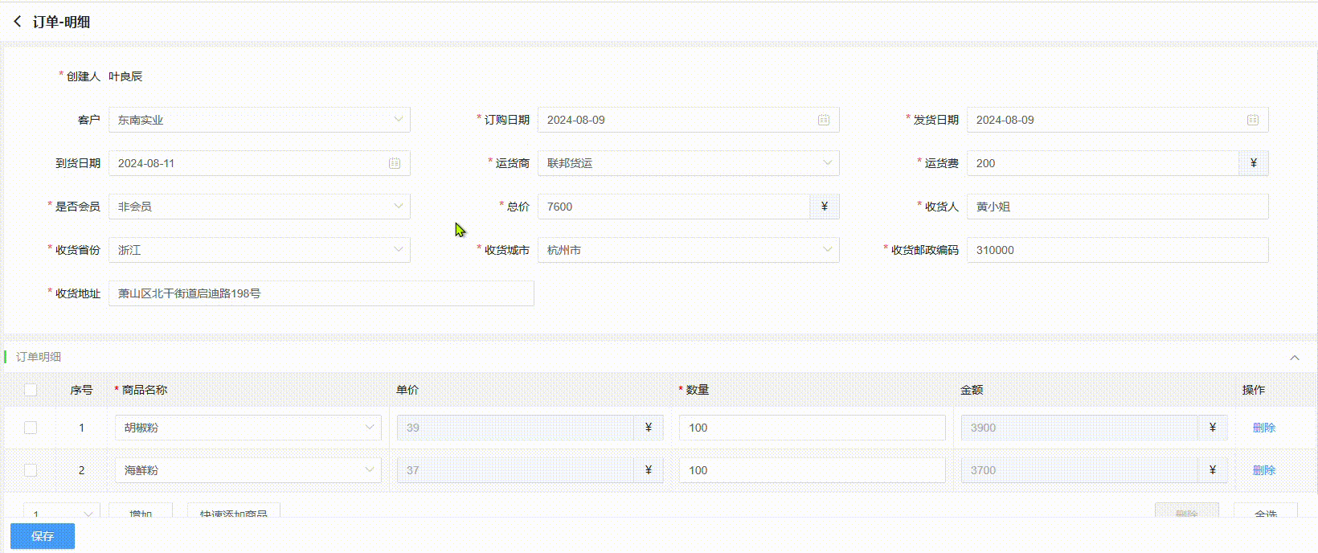Click the 保存 button
This screenshot has height=553, width=1318.
click(43, 536)
